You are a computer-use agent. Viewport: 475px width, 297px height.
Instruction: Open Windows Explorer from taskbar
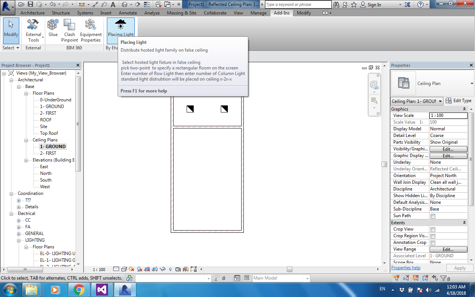[32, 289]
